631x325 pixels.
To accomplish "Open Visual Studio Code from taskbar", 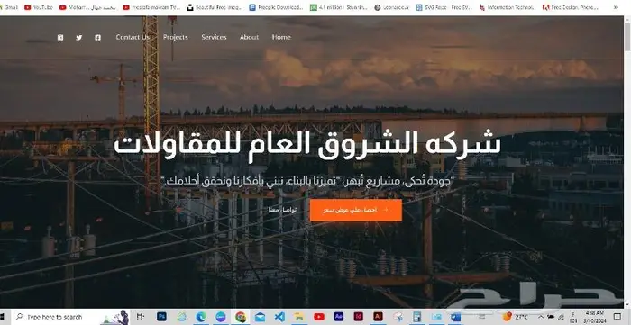I will [279, 317].
